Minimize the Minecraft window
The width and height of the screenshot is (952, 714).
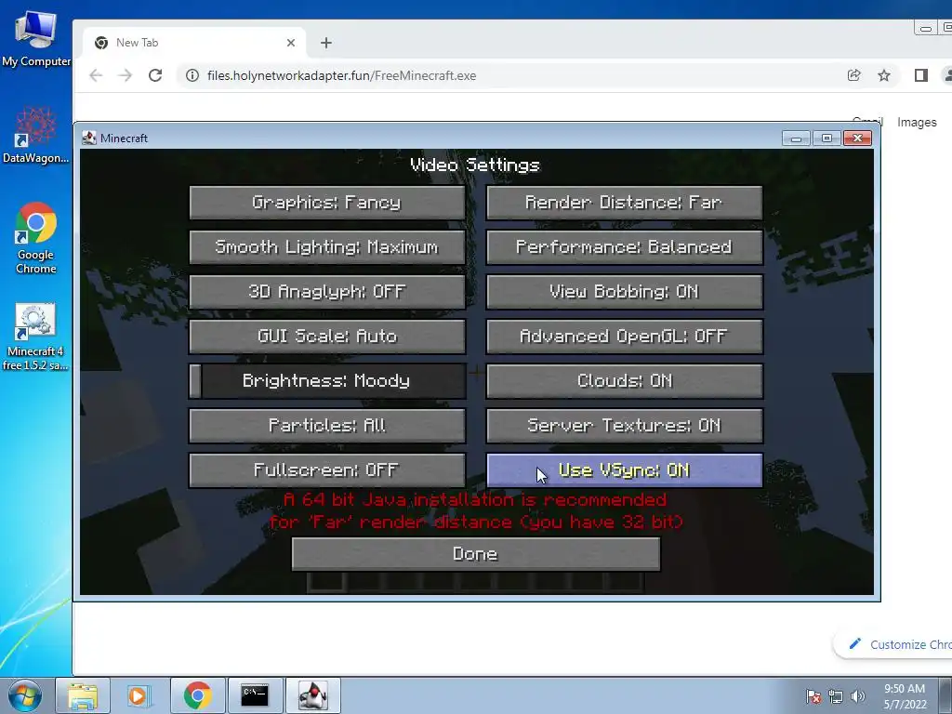tap(796, 139)
